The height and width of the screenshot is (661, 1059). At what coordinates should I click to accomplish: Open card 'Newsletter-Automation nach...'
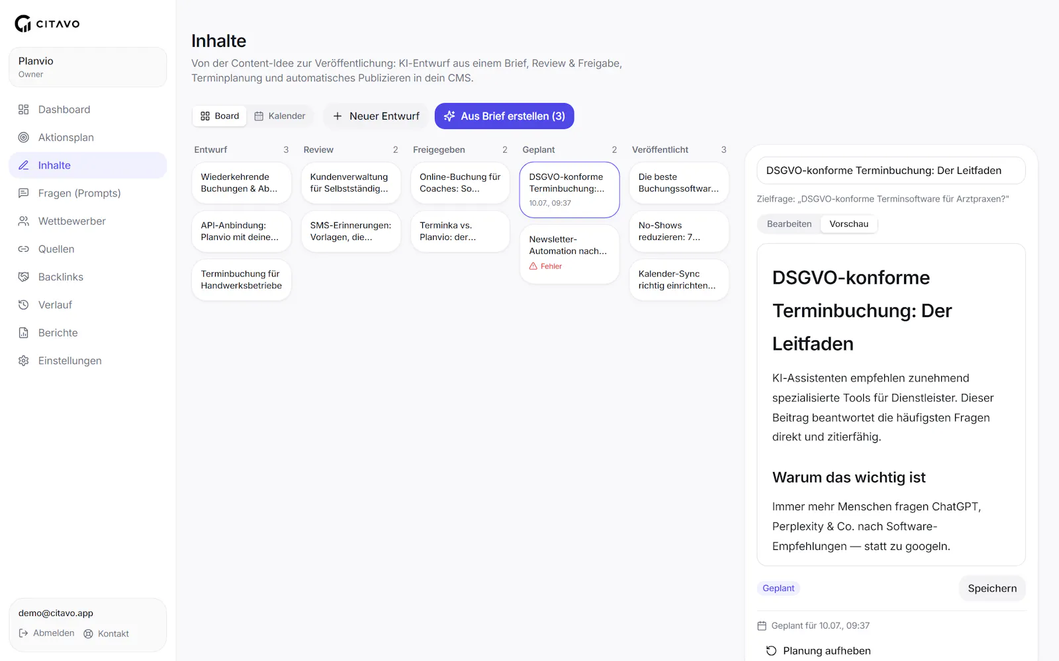click(570, 254)
